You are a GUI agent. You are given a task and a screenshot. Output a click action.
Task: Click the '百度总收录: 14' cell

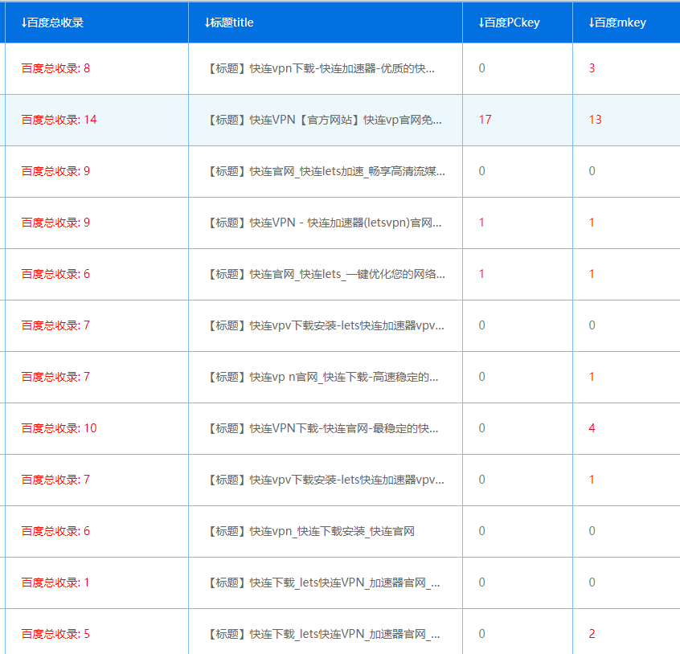[59, 120]
